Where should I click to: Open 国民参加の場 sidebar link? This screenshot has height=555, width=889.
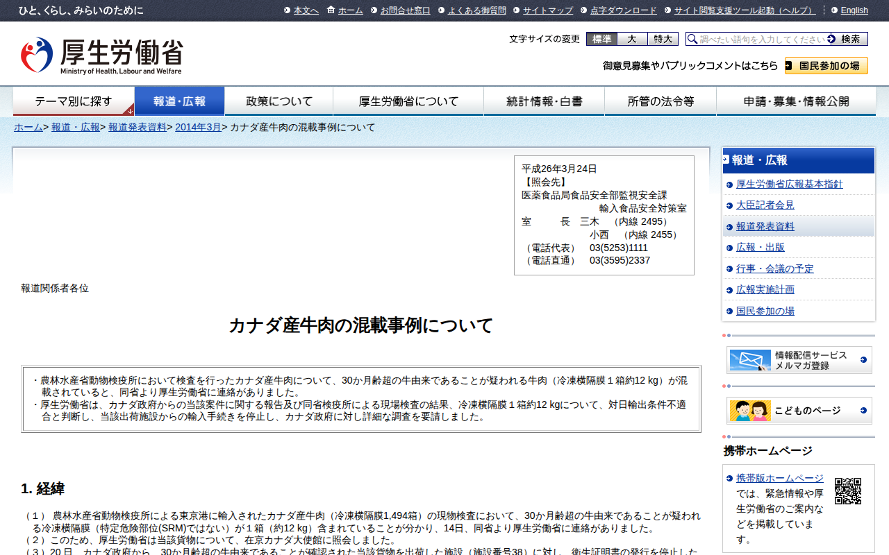(765, 311)
